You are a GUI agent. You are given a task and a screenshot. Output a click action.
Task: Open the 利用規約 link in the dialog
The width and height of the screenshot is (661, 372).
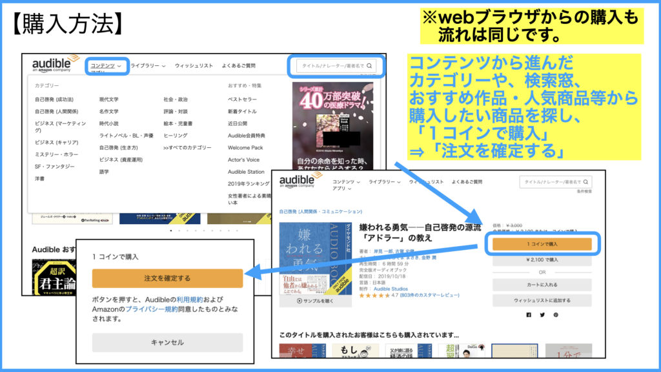point(190,300)
